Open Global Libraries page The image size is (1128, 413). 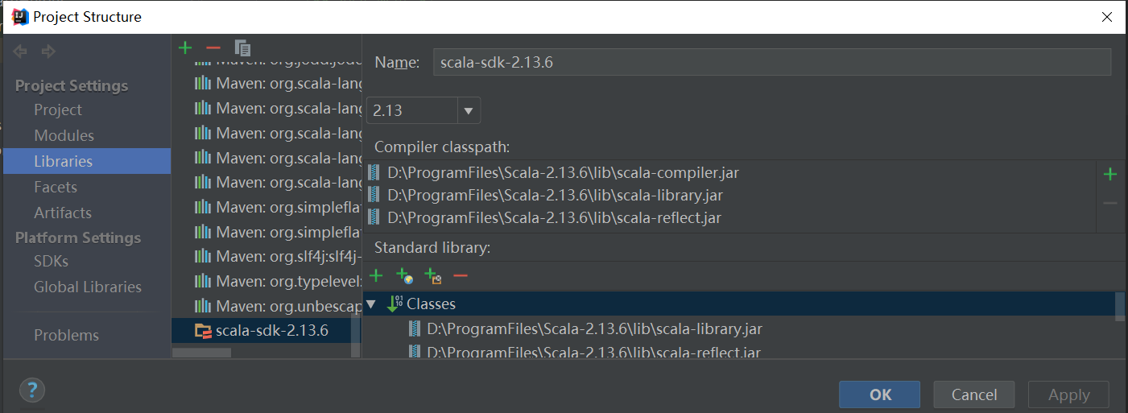(x=88, y=287)
